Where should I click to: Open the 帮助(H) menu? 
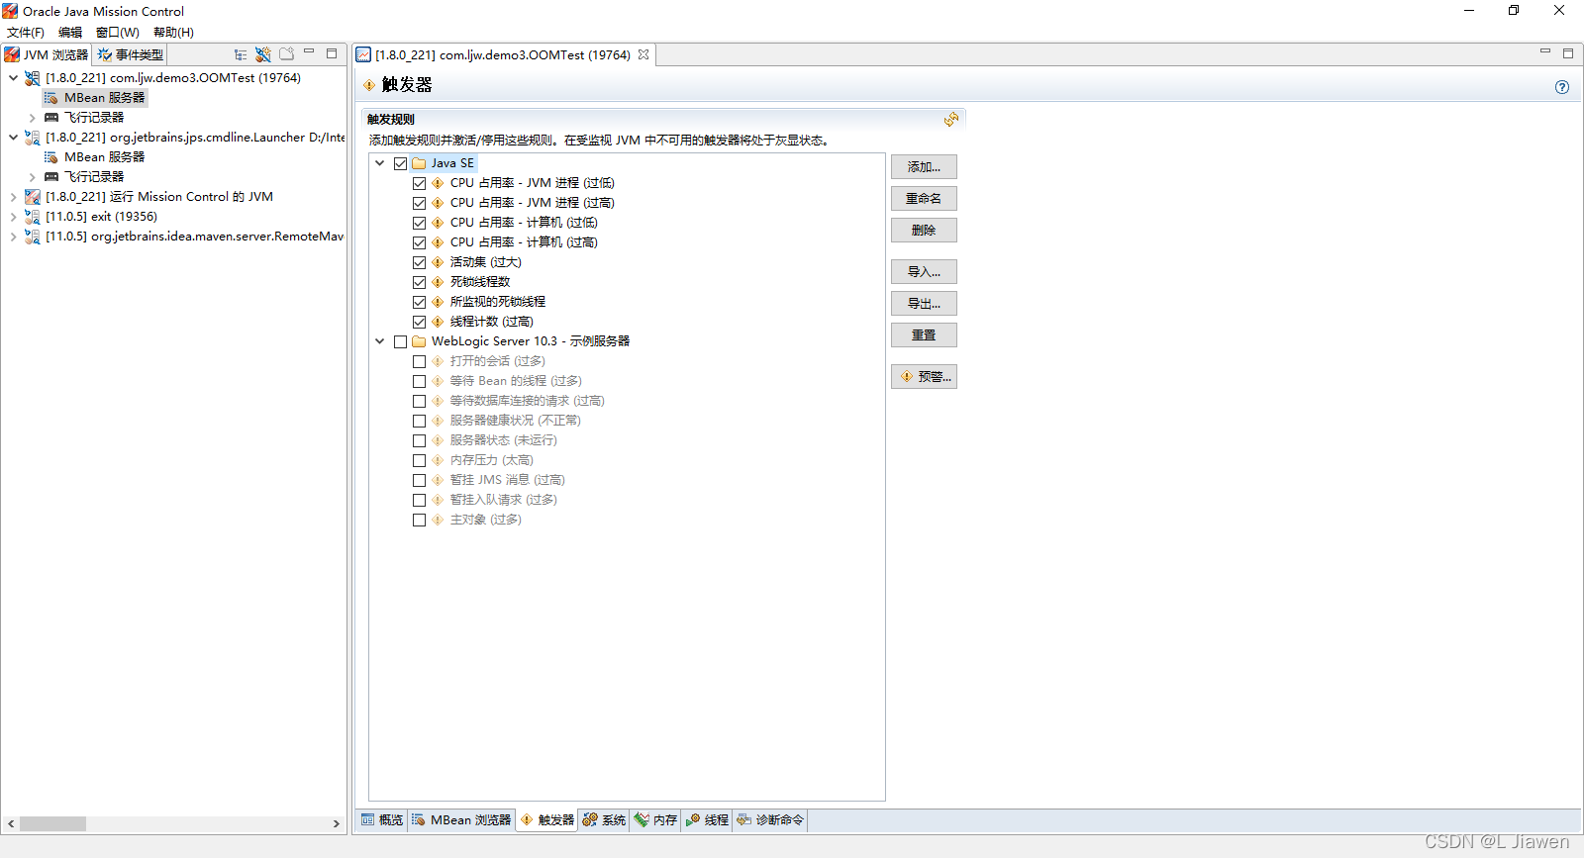173,33
